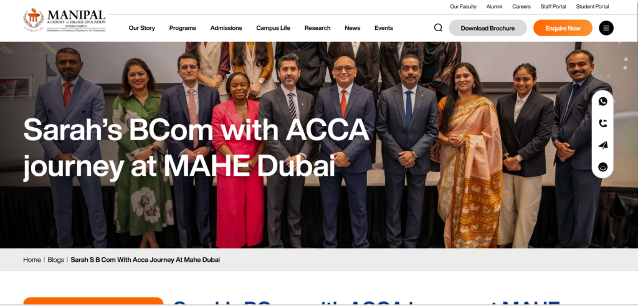Expand the Programs navigation item

point(183,28)
